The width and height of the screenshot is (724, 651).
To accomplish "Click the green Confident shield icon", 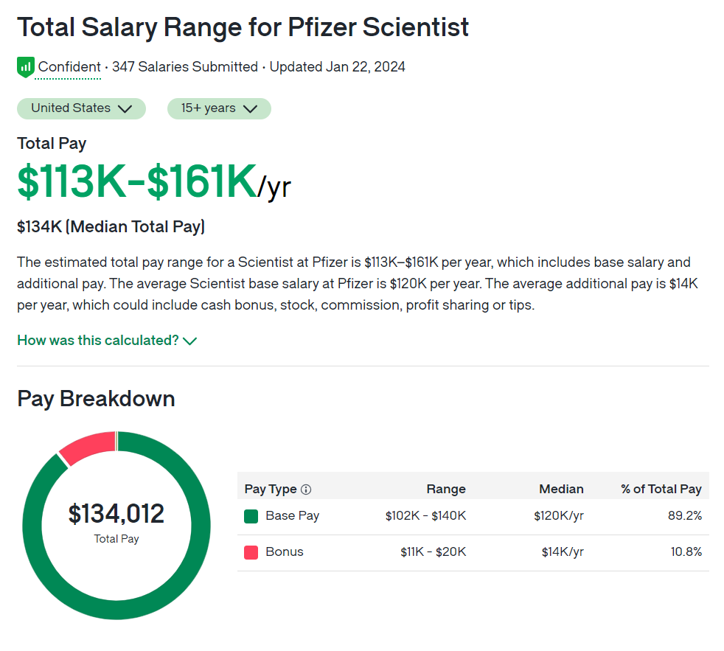I will [26, 67].
